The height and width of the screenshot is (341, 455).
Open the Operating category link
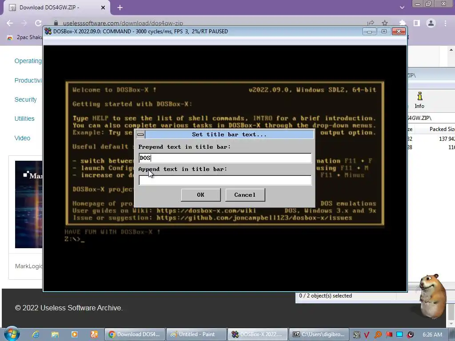click(28, 61)
